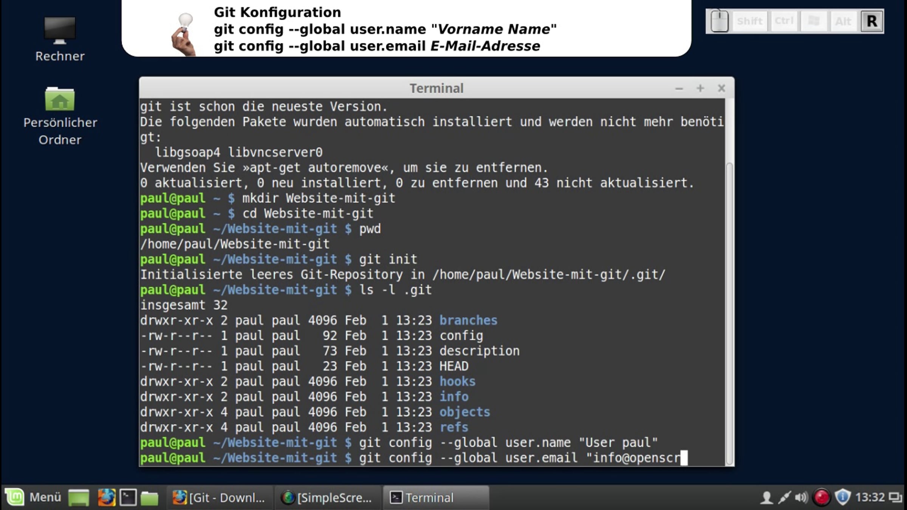Click the 13:32 panel clock
The width and height of the screenshot is (907, 510).
[x=870, y=498]
